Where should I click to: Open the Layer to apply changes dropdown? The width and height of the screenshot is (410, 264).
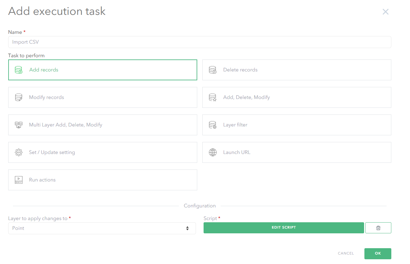click(102, 228)
